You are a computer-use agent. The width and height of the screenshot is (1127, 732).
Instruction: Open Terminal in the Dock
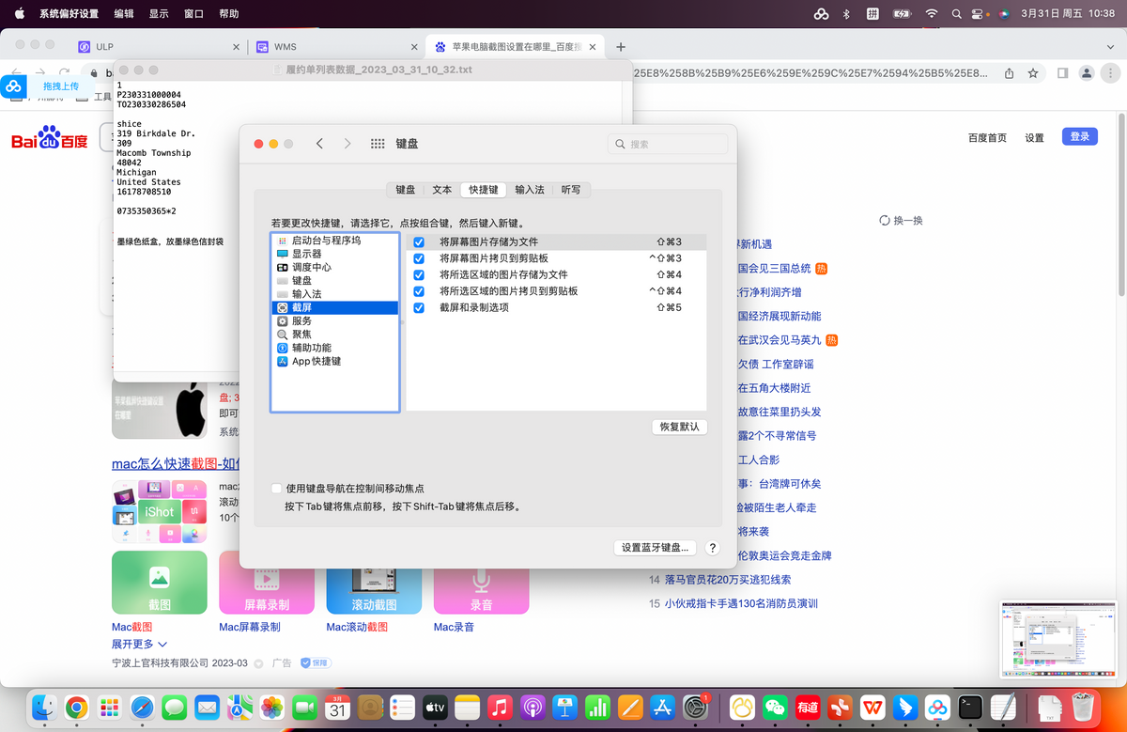coord(970,708)
